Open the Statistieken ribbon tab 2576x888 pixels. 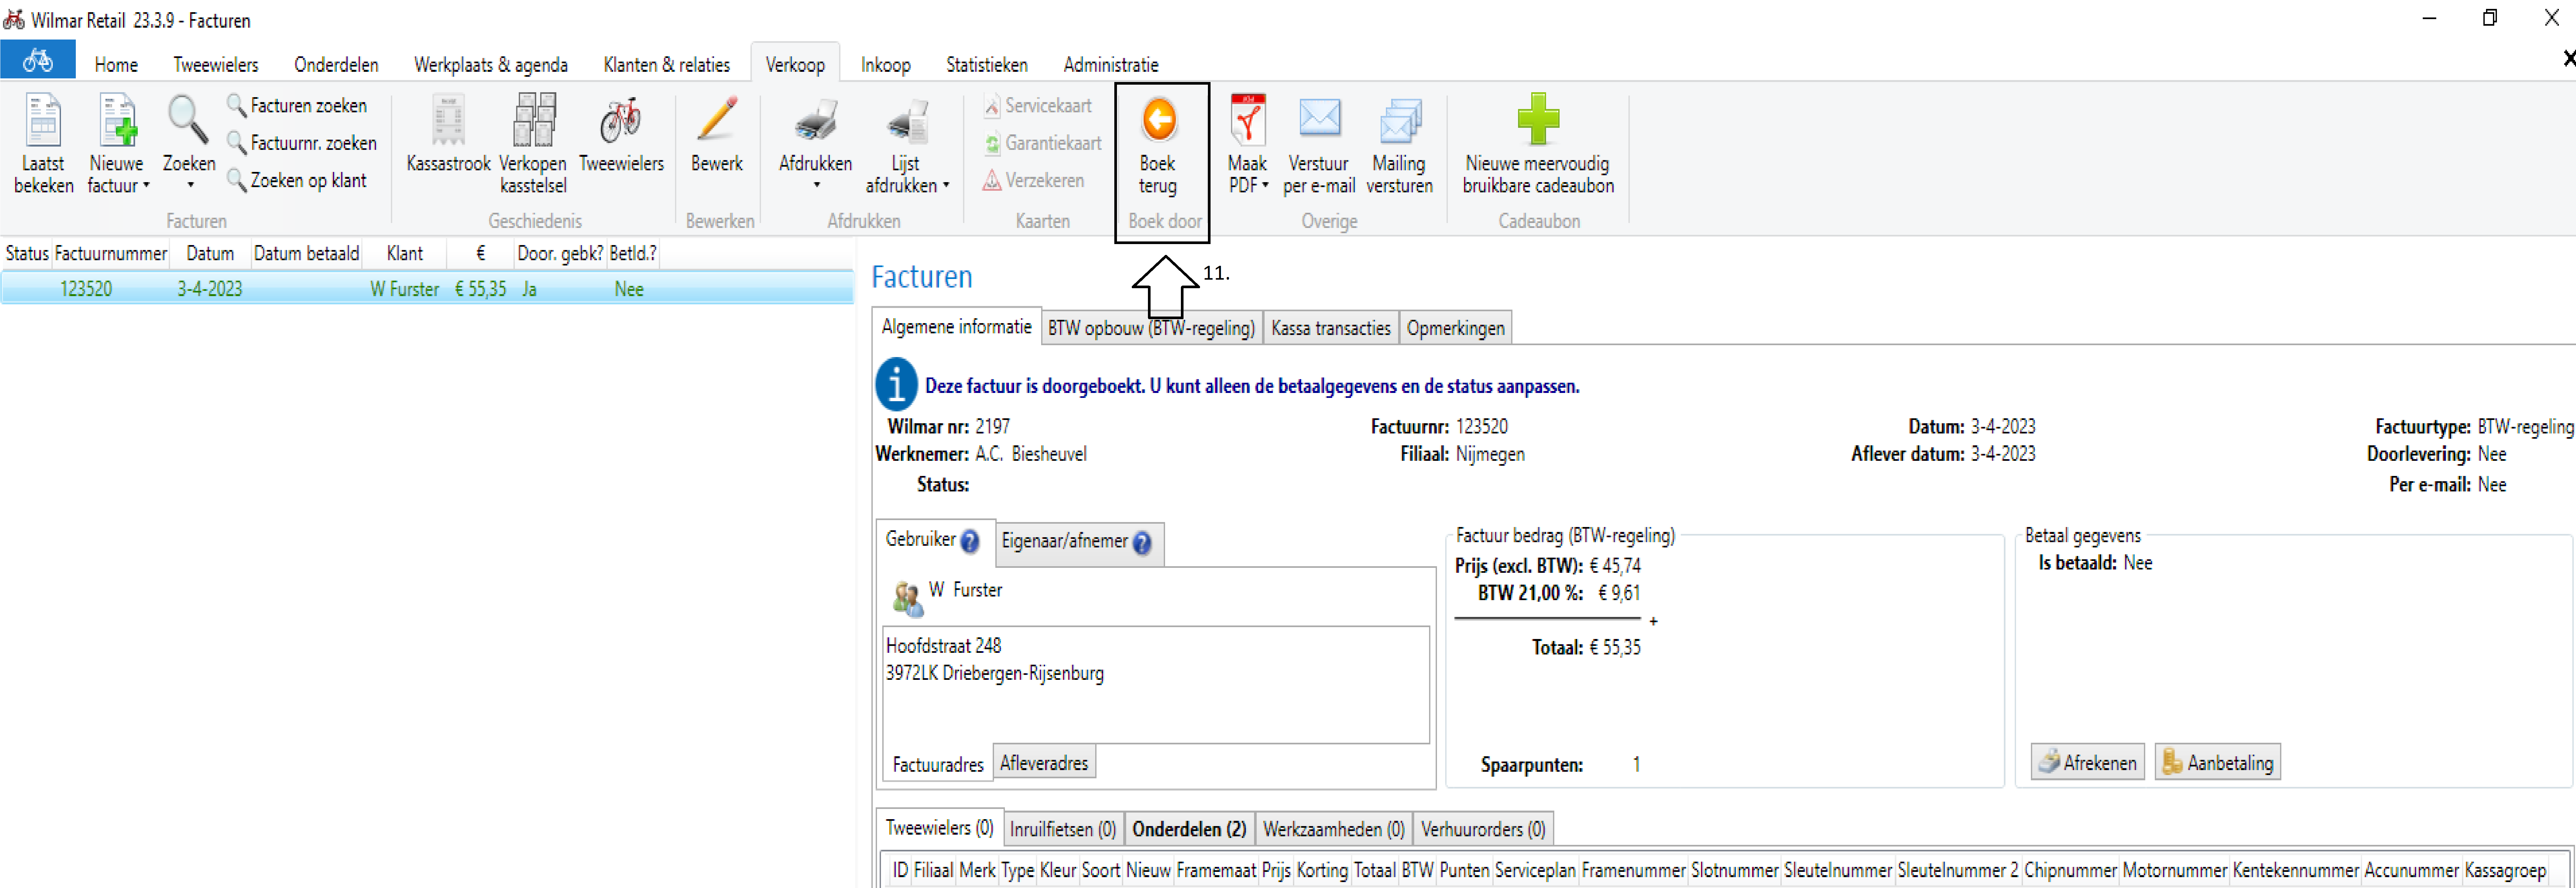[987, 65]
